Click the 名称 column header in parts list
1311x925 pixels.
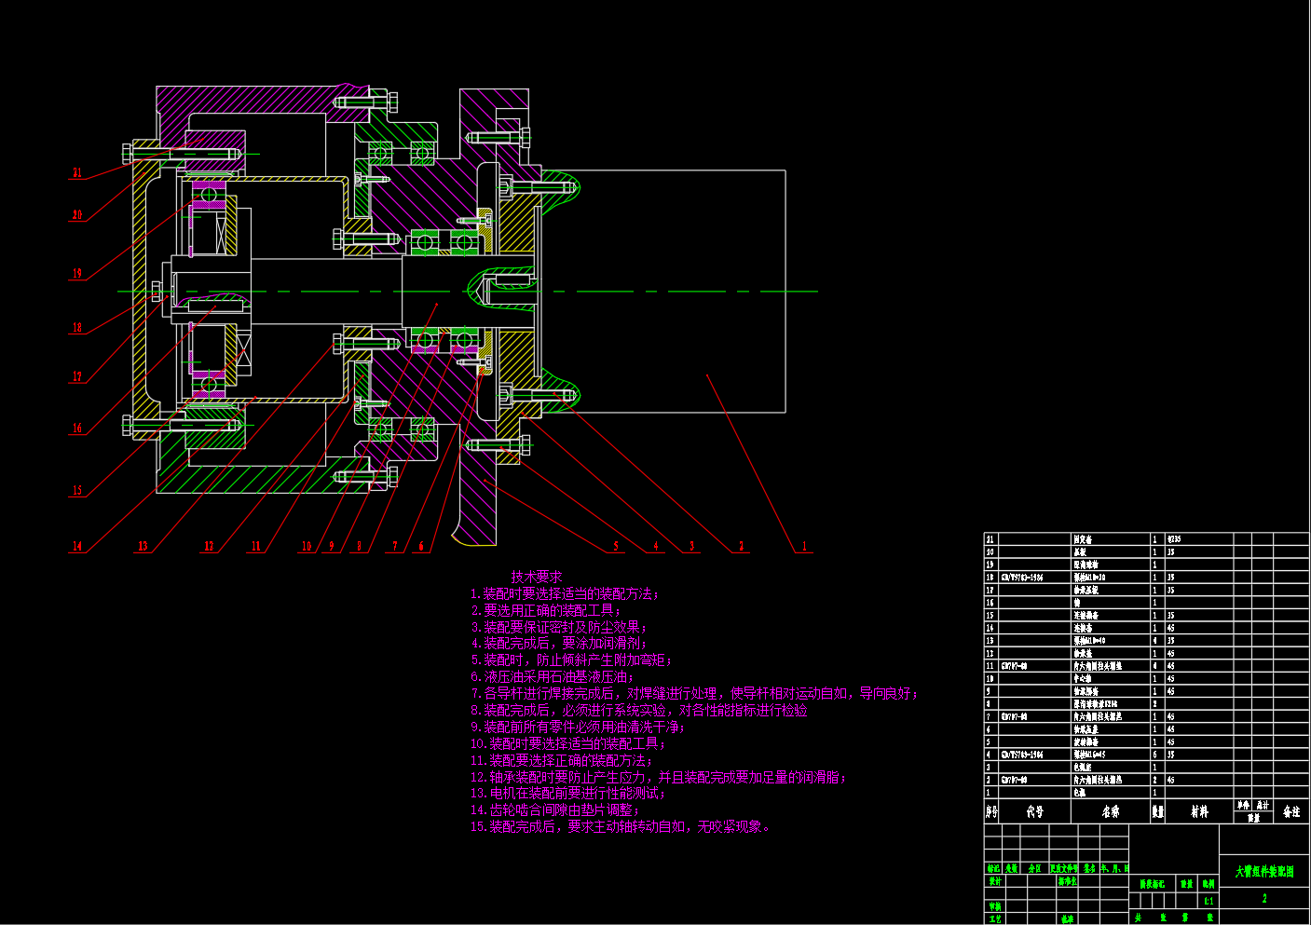(x=1111, y=812)
